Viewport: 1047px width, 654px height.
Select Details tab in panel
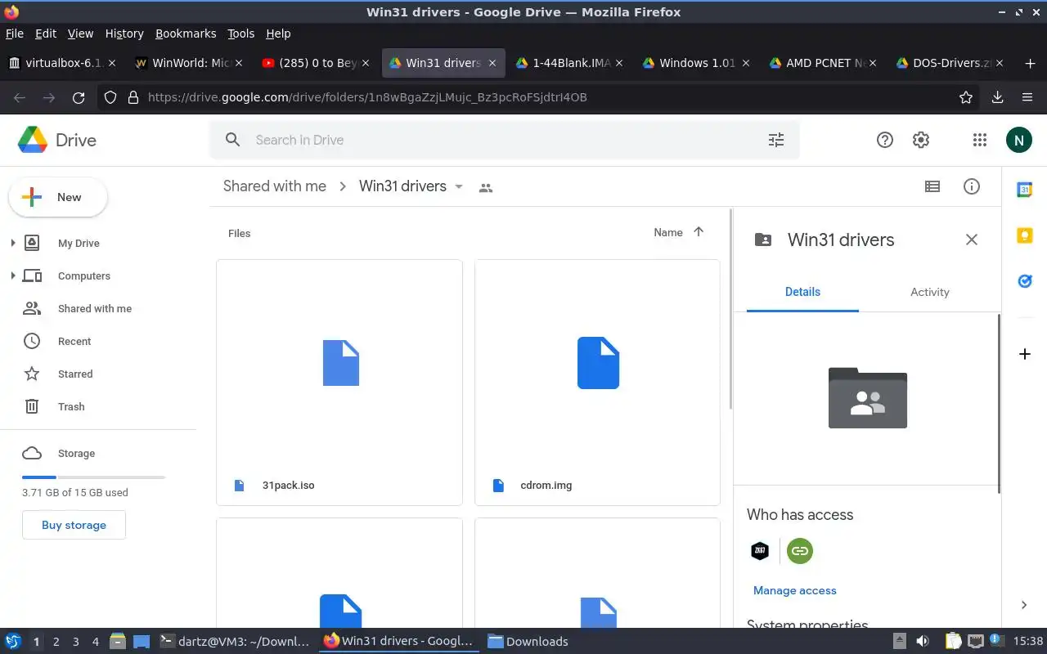click(x=802, y=292)
